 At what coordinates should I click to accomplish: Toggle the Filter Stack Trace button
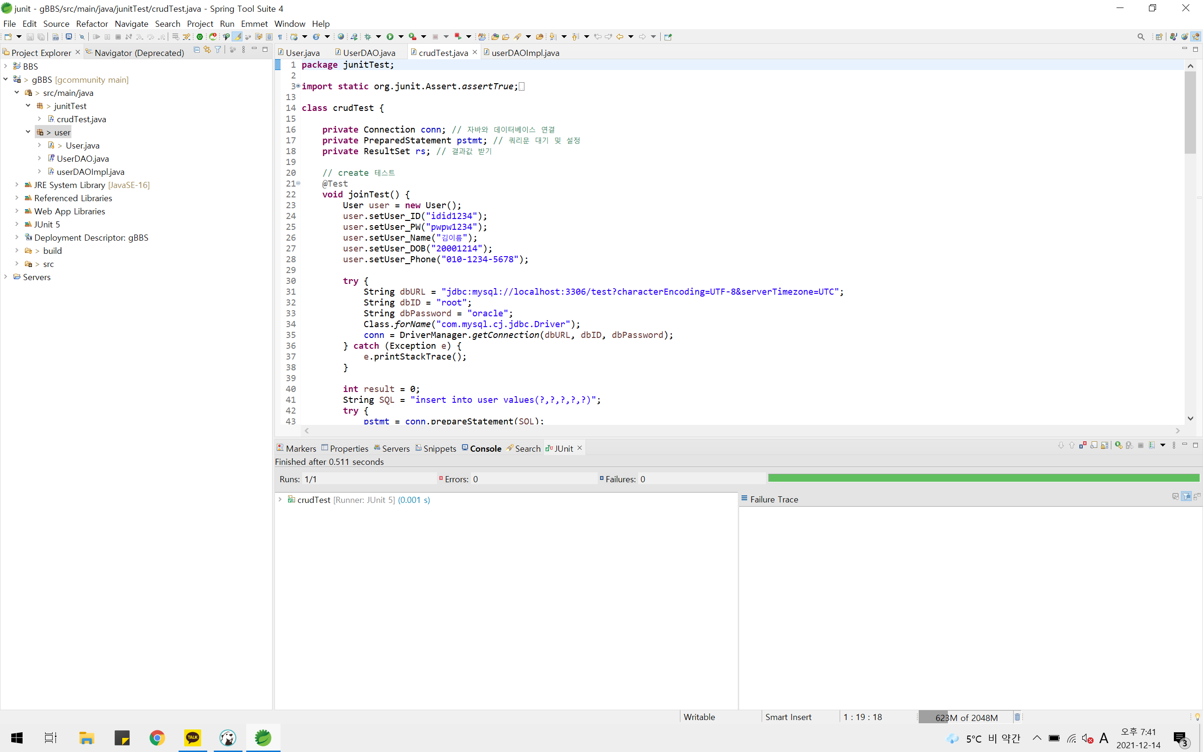coord(1186,496)
